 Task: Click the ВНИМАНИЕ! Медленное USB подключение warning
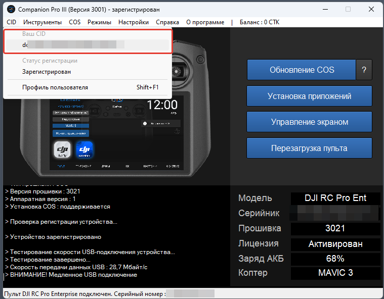tap(71, 275)
